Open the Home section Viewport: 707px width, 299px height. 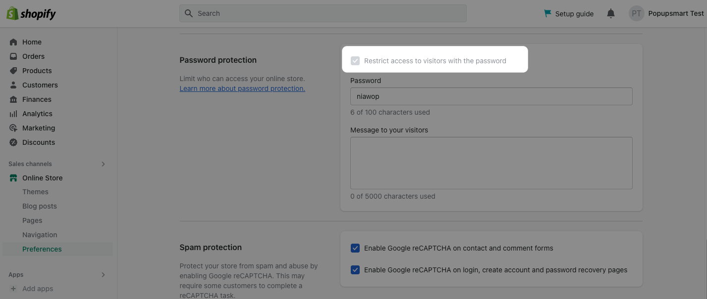click(x=32, y=42)
